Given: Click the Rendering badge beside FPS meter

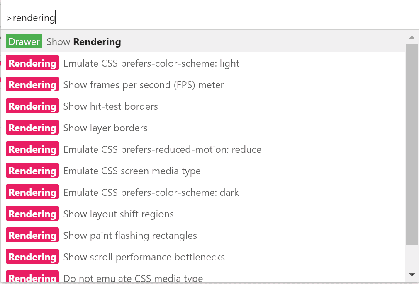Looking at the screenshot, I should click(32, 85).
